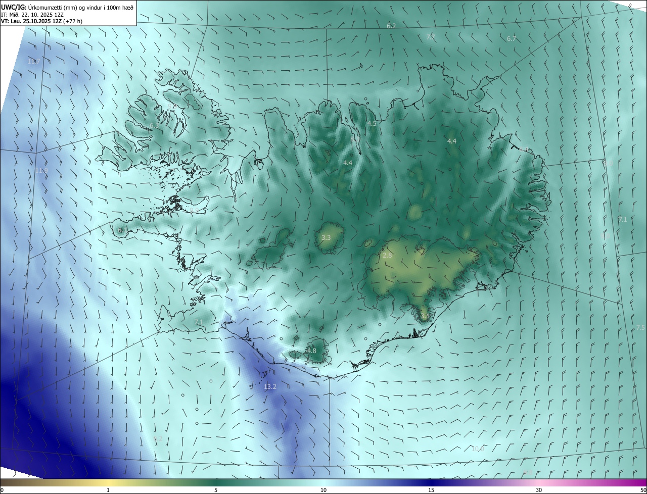Click the 4.8 value on the map

coord(312,351)
